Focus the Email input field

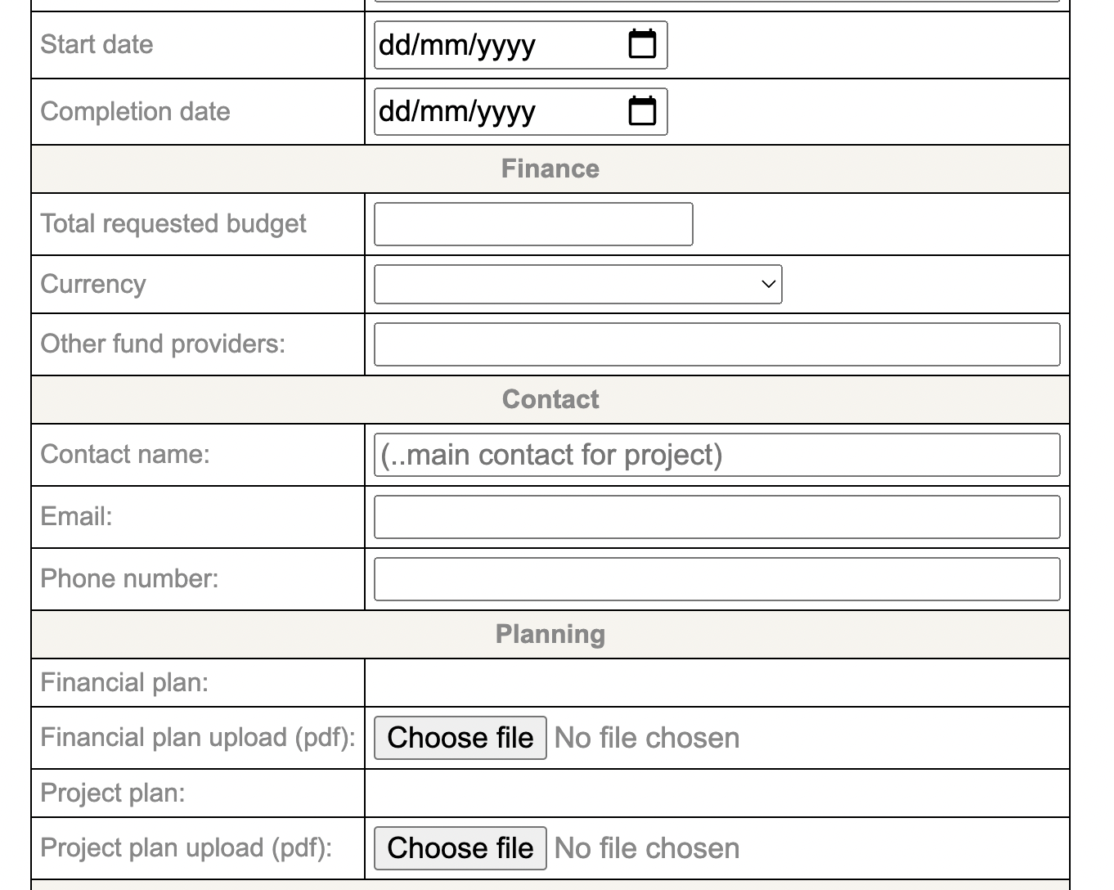(x=716, y=517)
